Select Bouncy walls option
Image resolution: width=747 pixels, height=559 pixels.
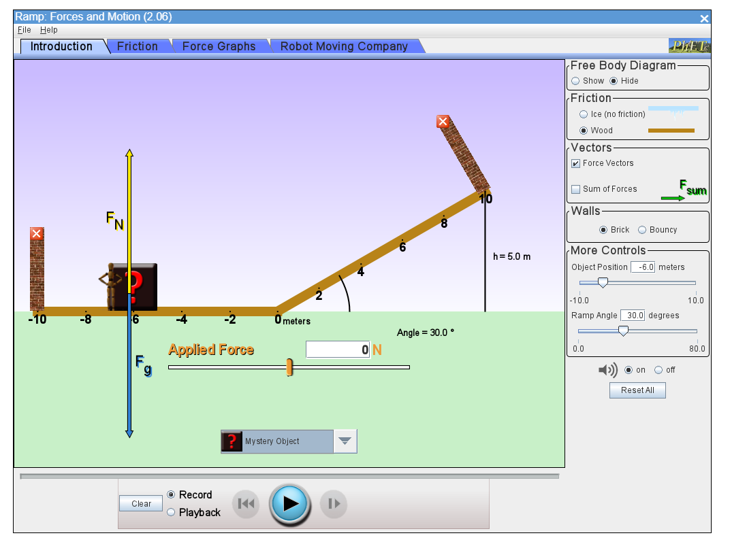pyautogui.click(x=642, y=230)
